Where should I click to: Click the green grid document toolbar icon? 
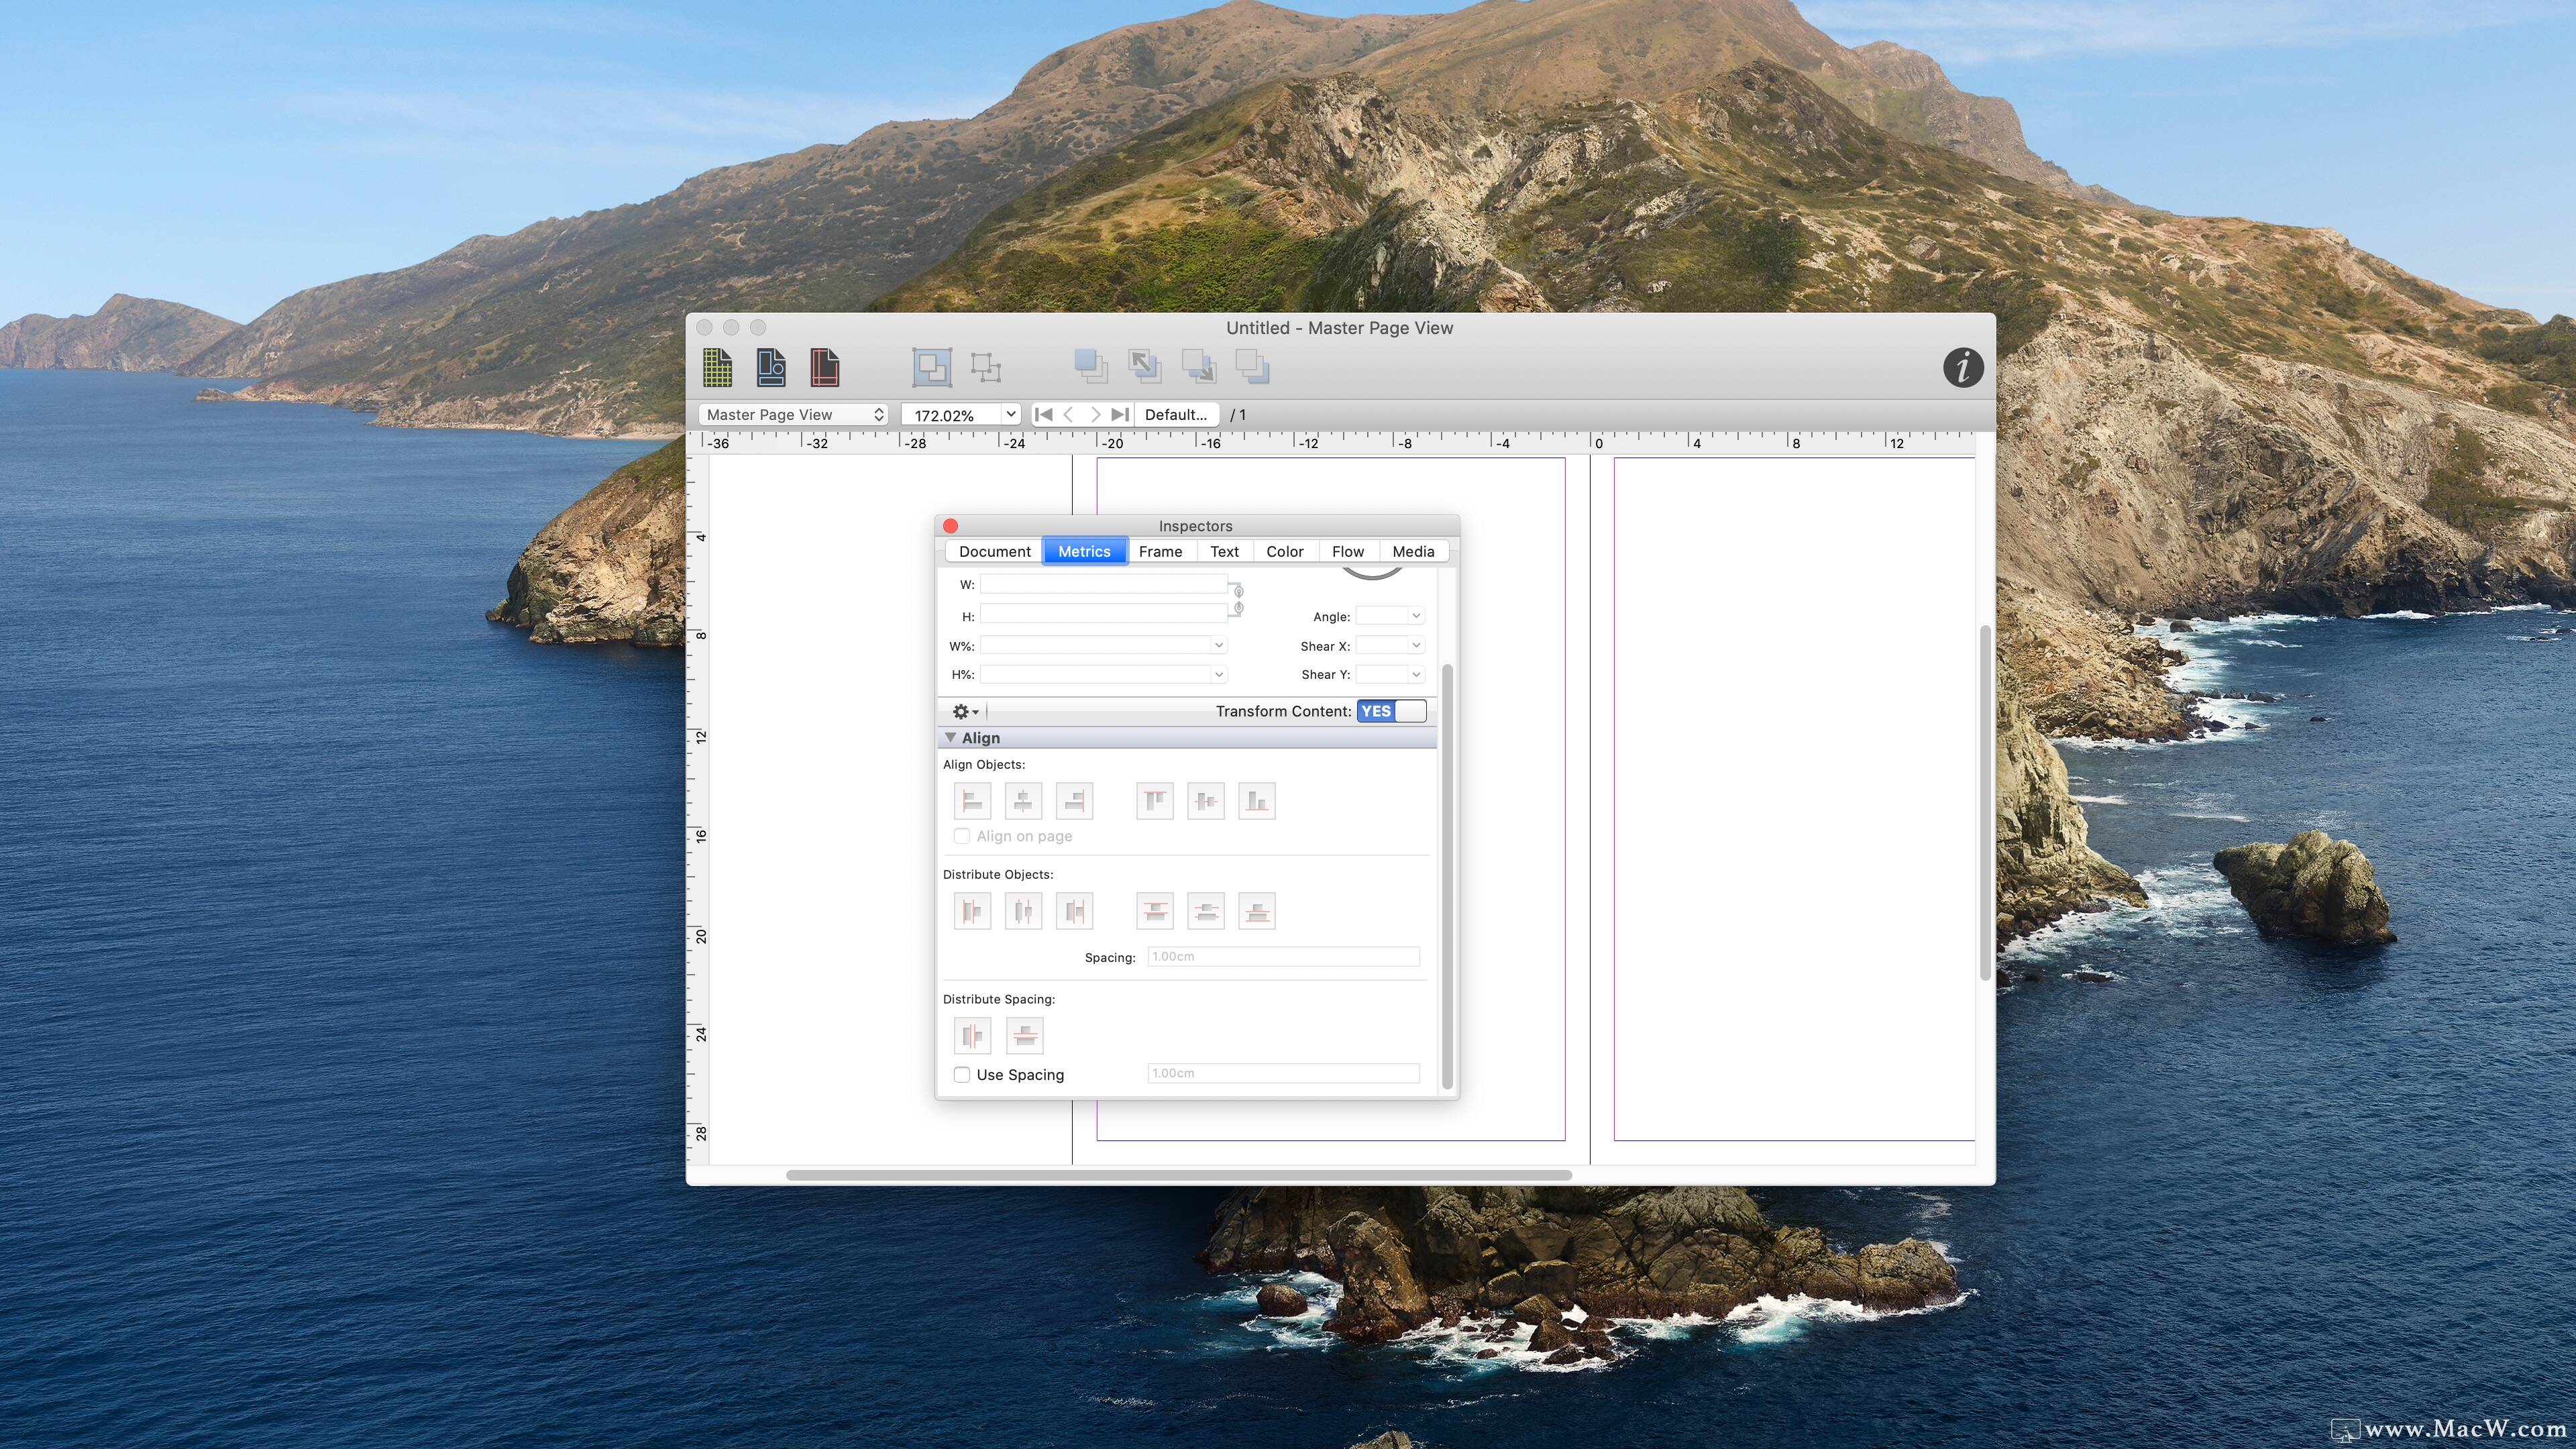click(717, 367)
